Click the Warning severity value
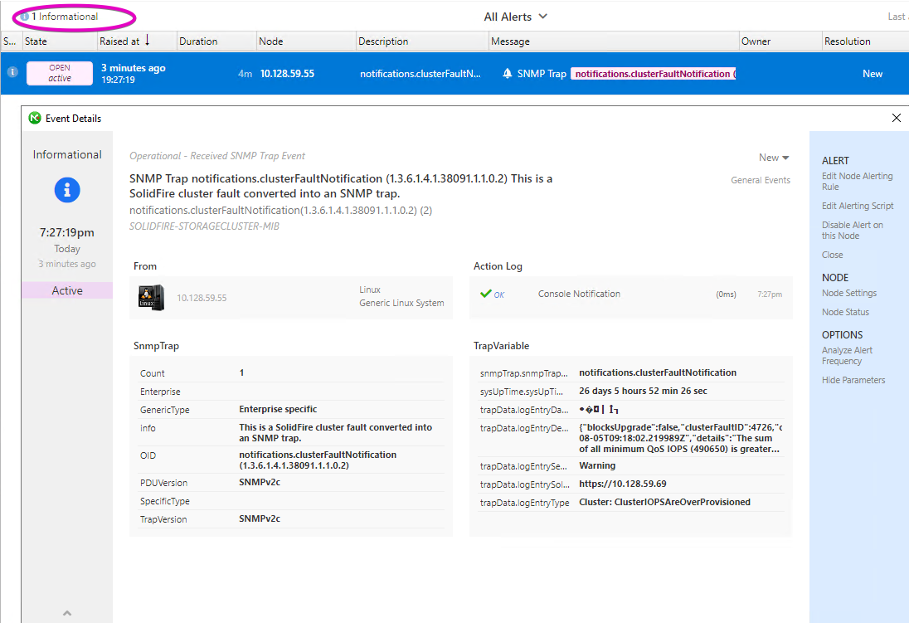This screenshot has height=623, width=909. (x=597, y=465)
